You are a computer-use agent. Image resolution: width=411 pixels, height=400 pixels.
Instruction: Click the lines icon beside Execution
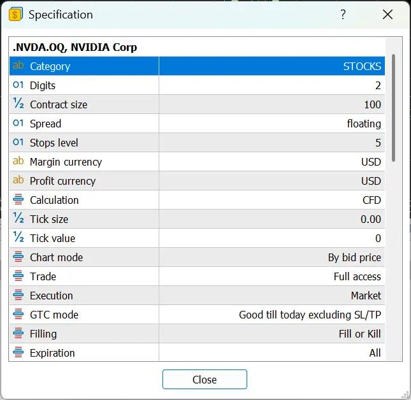[x=18, y=295]
